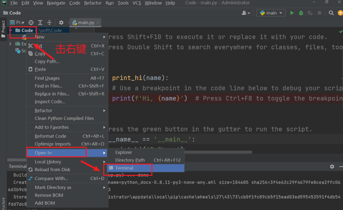Choose Directory Path in Open In submenu
This screenshot has width=343, height=210.
(x=146, y=160)
